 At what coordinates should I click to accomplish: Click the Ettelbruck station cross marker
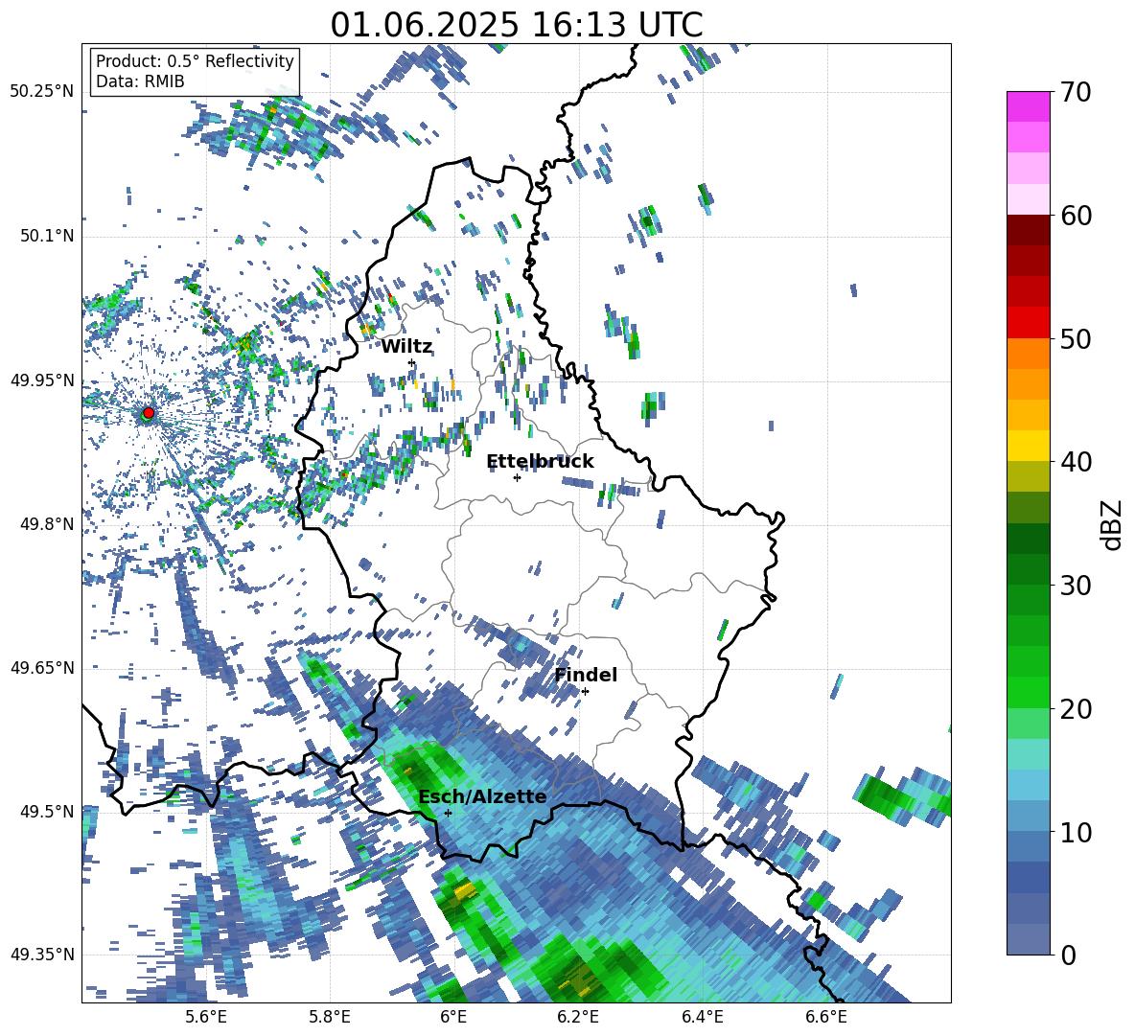(x=517, y=477)
